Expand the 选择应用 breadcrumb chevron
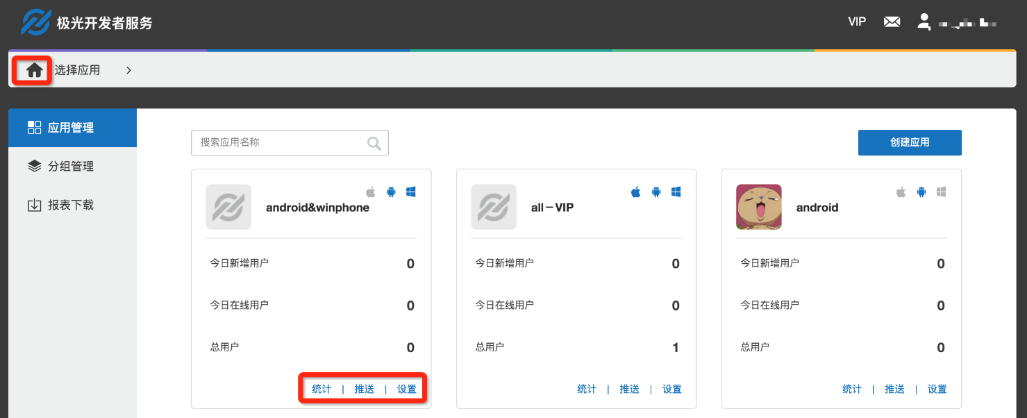1027x418 pixels. [x=128, y=69]
